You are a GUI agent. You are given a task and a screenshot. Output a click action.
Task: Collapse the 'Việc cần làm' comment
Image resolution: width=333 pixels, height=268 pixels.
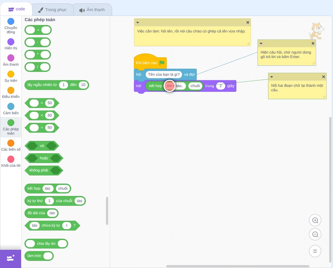coord(138,23)
